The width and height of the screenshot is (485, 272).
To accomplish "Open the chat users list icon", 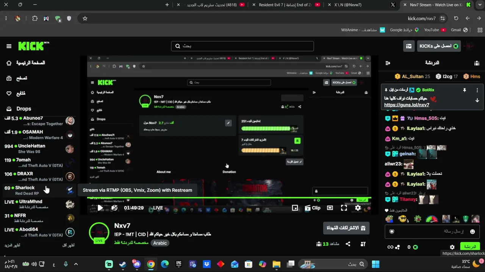I will point(477,63).
